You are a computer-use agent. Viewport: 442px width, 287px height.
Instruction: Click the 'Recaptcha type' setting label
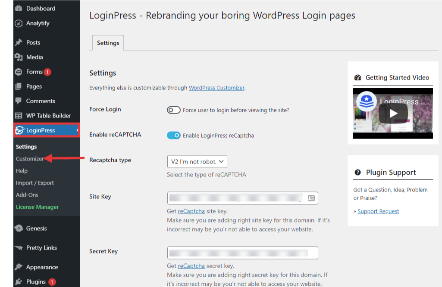[110, 160]
